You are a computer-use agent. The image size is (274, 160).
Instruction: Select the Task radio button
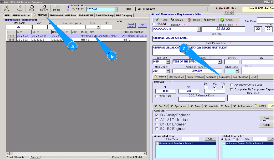[x=222, y=139]
